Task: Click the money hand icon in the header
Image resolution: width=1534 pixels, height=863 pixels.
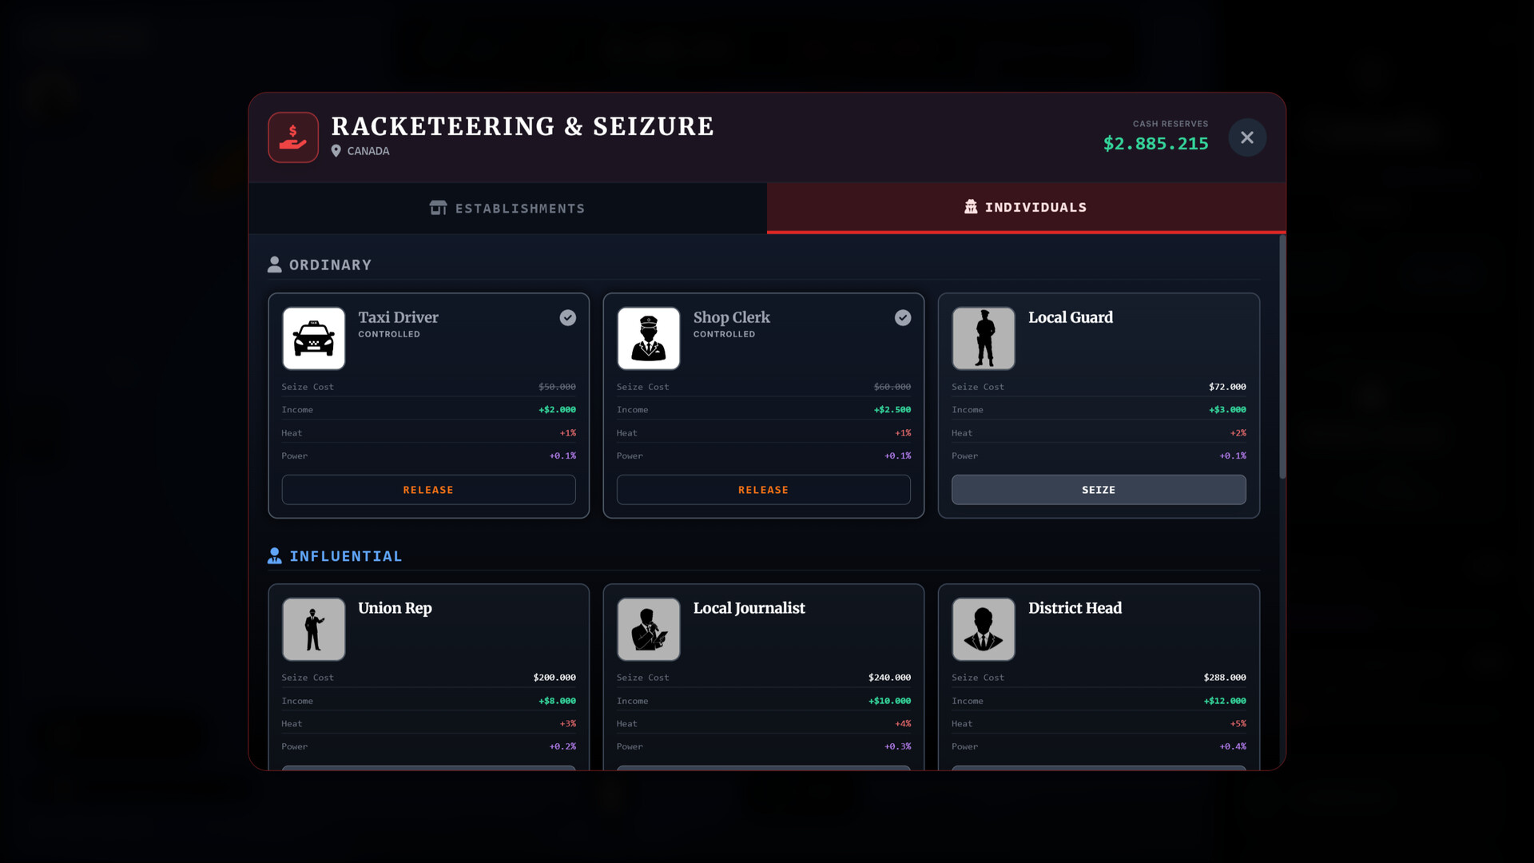Action: (292, 137)
